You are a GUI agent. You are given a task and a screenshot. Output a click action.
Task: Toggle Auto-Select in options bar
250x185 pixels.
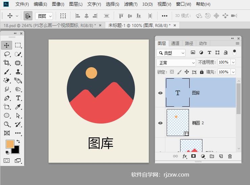28,16
